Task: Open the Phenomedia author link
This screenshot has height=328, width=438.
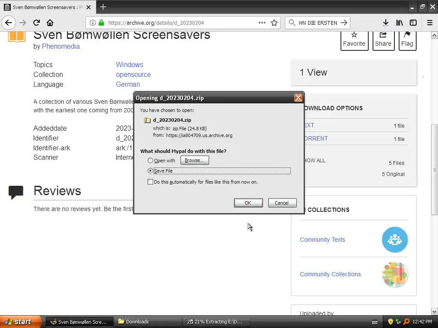Action: click(x=61, y=46)
